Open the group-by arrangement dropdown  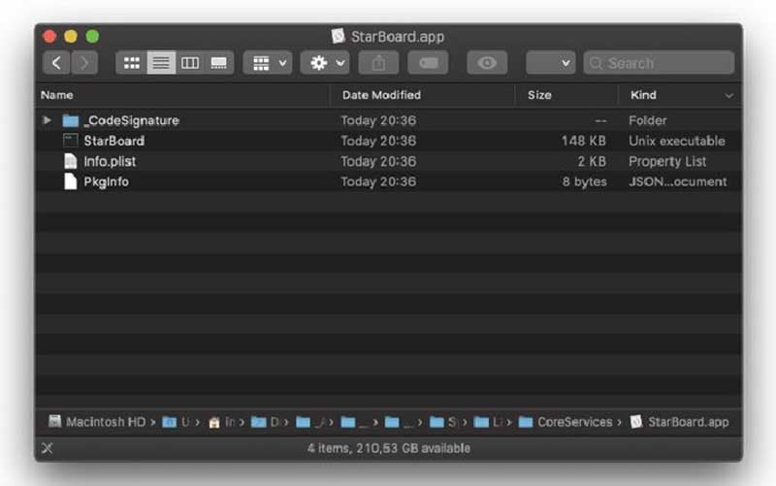click(268, 63)
